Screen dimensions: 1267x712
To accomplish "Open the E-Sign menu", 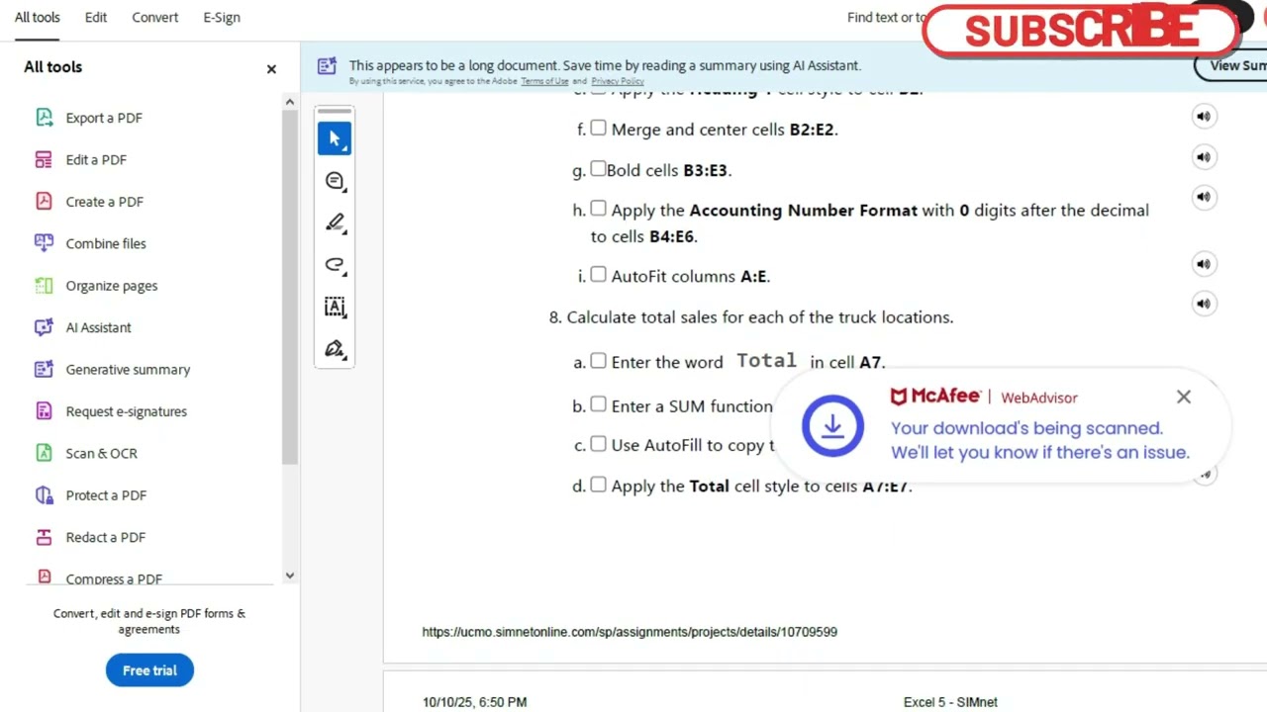I will (x=222, y=18).
